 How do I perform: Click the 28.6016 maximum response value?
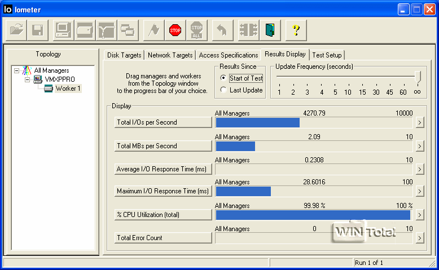tap(314, 182)
